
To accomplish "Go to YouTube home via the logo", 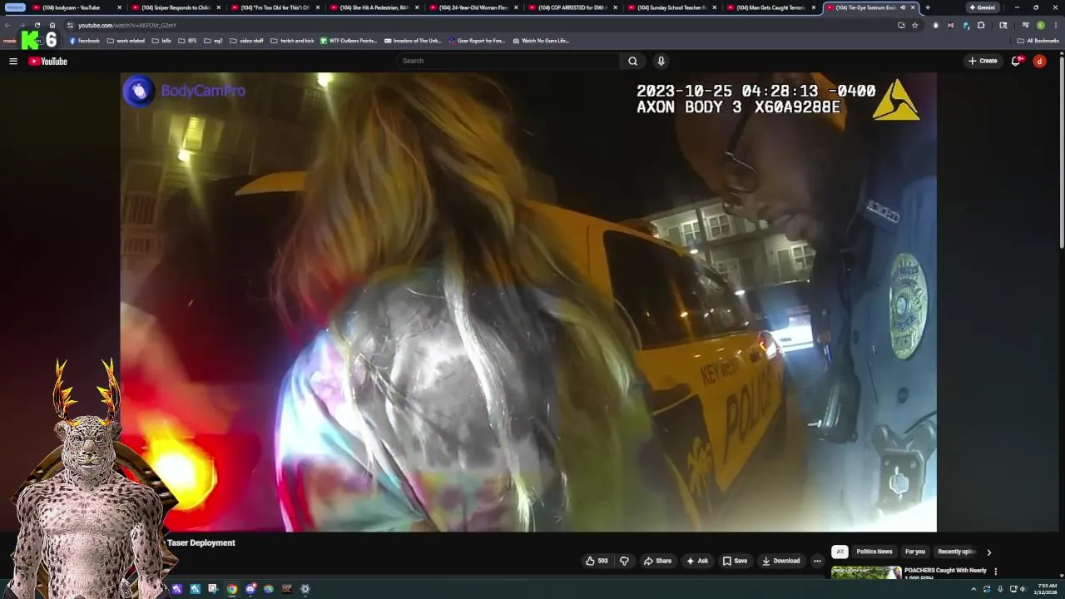I will pos(47,61).
